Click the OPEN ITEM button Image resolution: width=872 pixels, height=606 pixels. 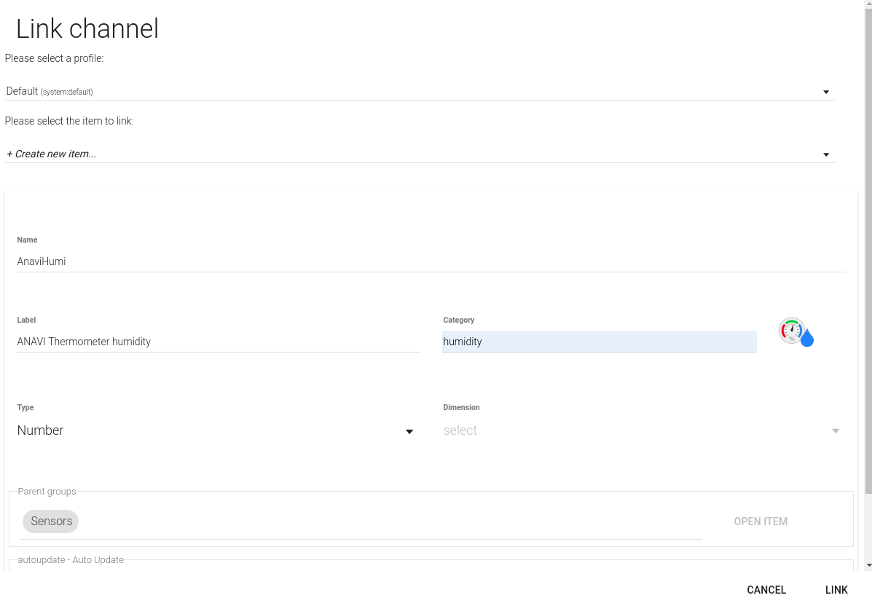pos(761,522)
